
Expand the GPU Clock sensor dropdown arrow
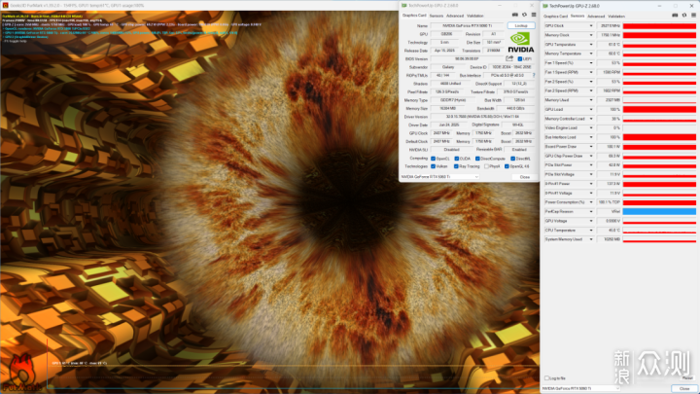click(591, 26)
